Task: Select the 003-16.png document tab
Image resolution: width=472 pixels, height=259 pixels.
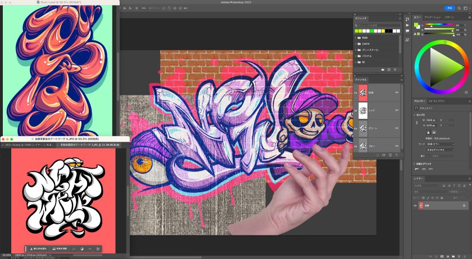Action: [29, 145]
